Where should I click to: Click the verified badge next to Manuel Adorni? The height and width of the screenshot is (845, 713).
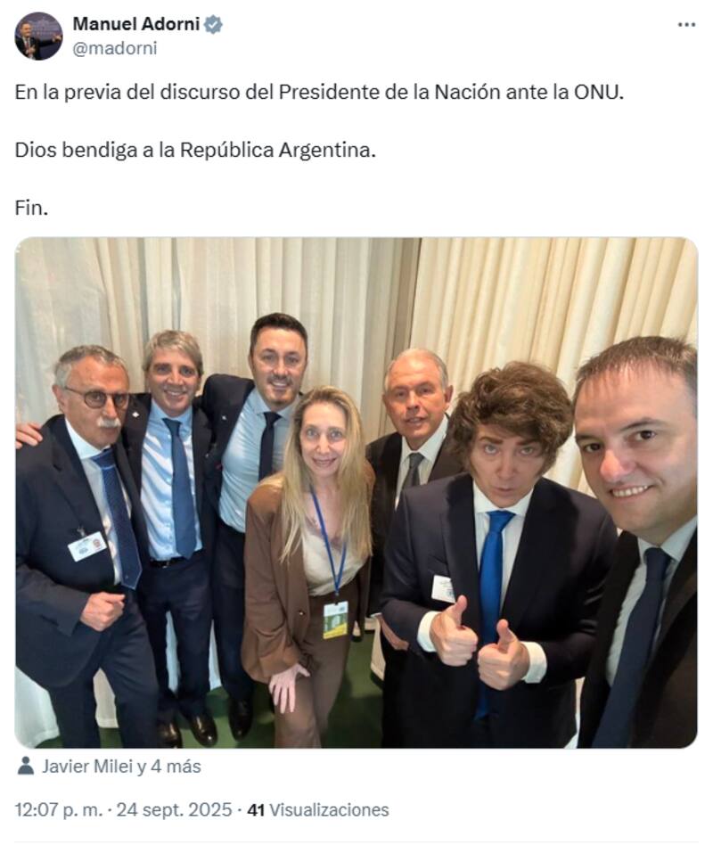pyautogui.click(x=214, y=24)
